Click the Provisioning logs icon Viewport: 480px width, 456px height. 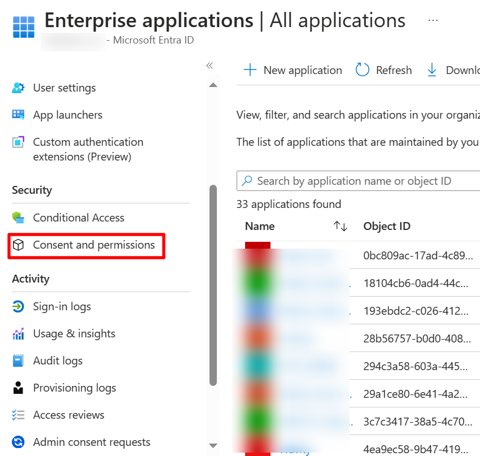[x=18, y=388]
